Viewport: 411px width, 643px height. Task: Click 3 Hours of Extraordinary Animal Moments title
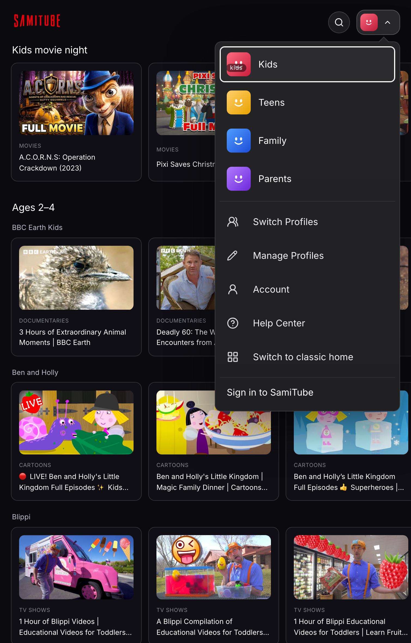(72, 337)
